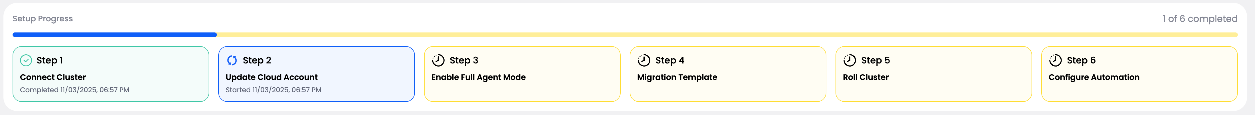Click the Setup Progress heading
1255x115 pixels.
(42, 19)
